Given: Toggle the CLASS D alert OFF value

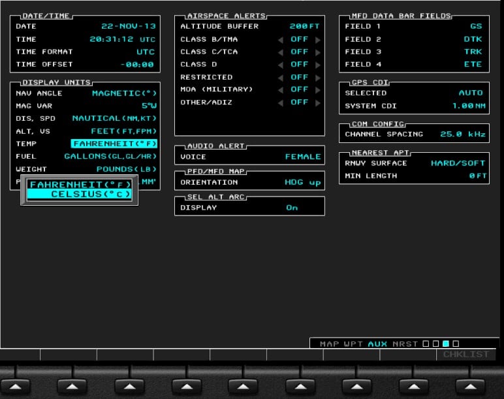Looking at the screenshot, I should tap(299, 65).
